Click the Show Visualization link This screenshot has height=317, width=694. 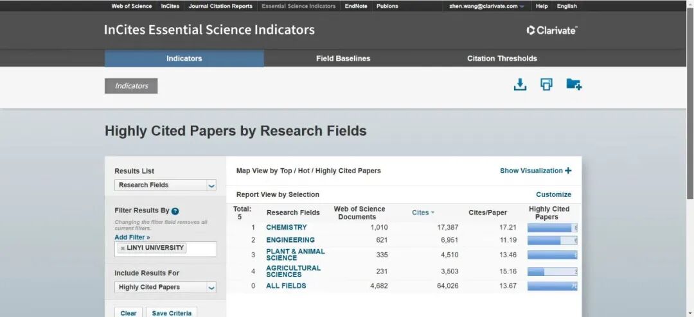pyautogui.click(x=531, y=171)
